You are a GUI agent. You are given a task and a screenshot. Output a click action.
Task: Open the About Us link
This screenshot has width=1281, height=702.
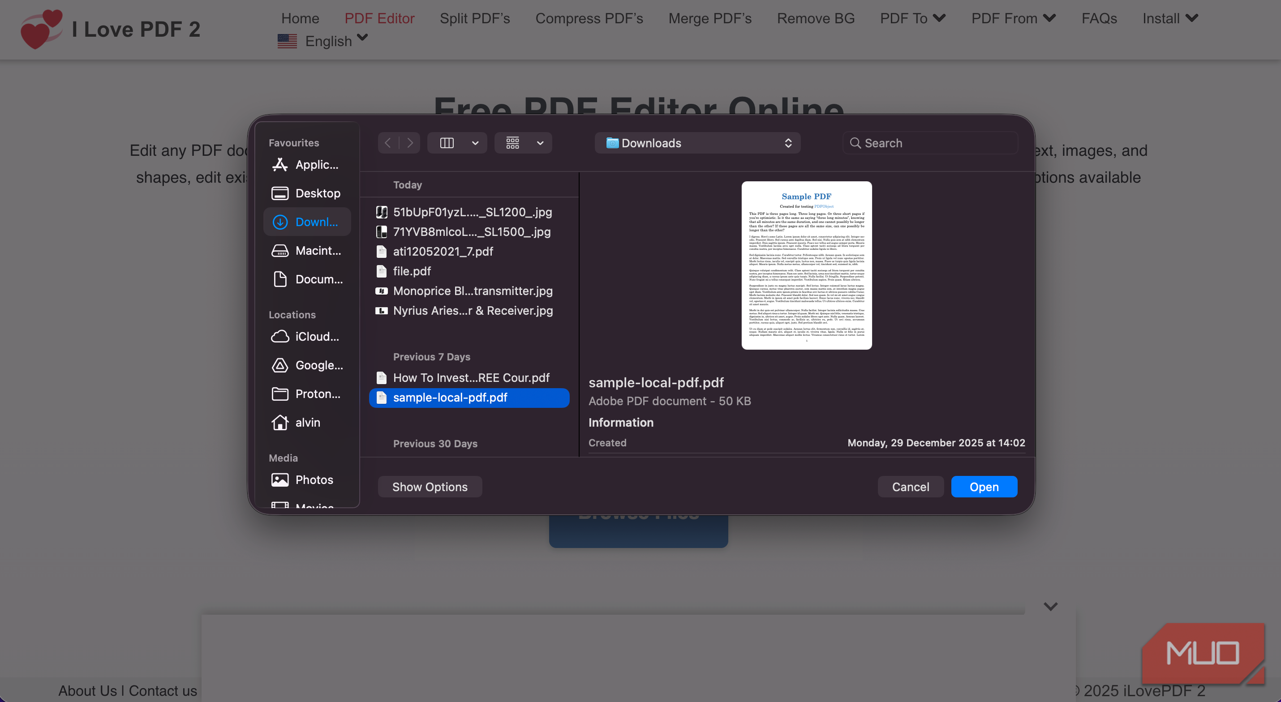pyautogui.click(x=87, y=690)
